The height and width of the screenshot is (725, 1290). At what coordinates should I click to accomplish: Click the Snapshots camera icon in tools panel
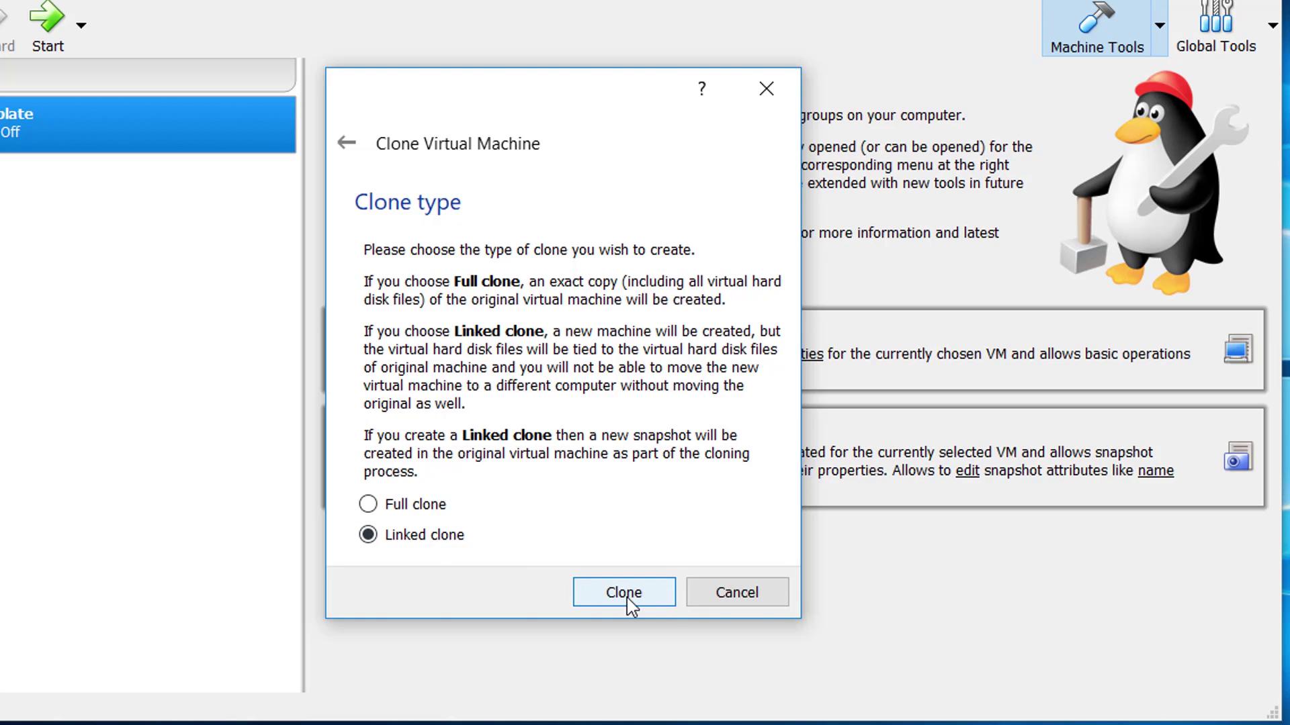point(1238,457)
